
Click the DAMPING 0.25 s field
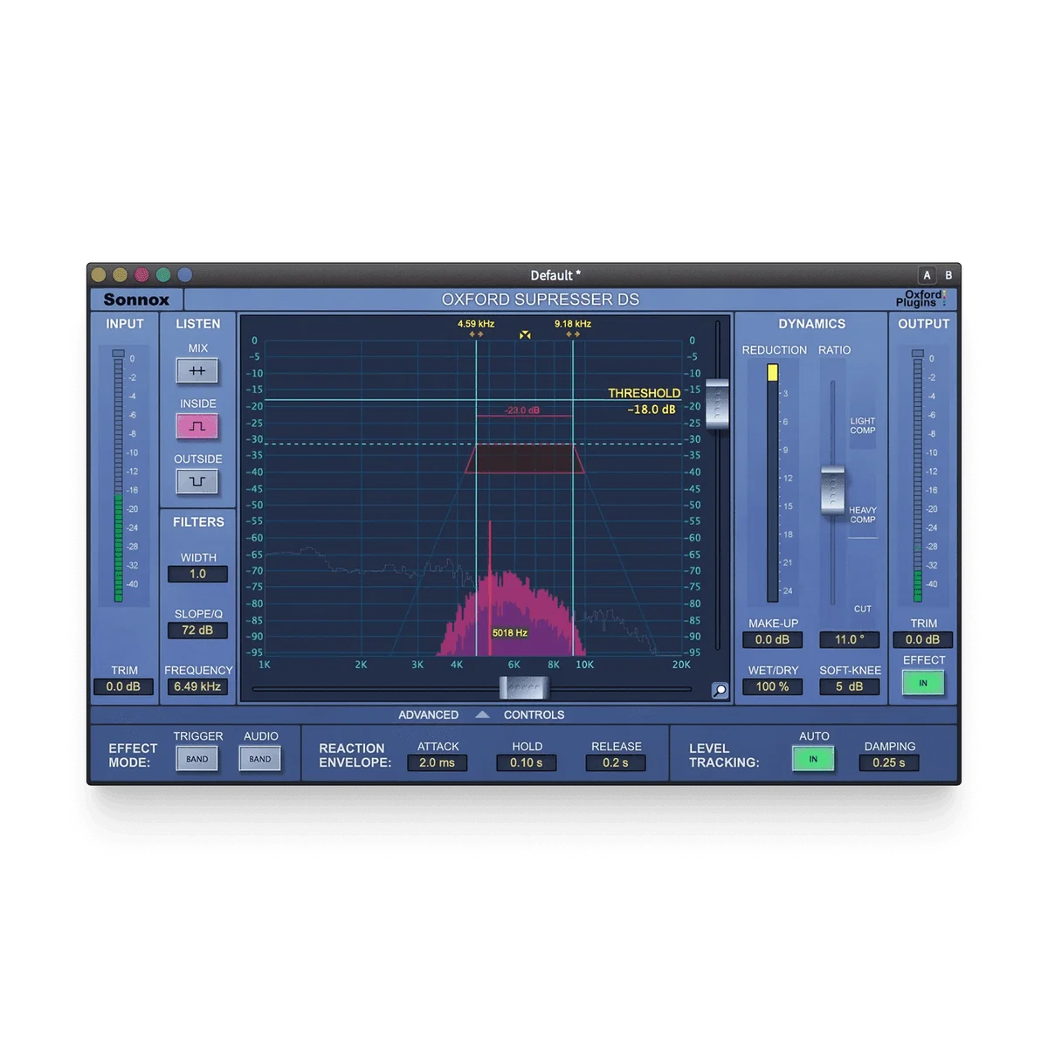pyautogui.click(x=889, y=762)
